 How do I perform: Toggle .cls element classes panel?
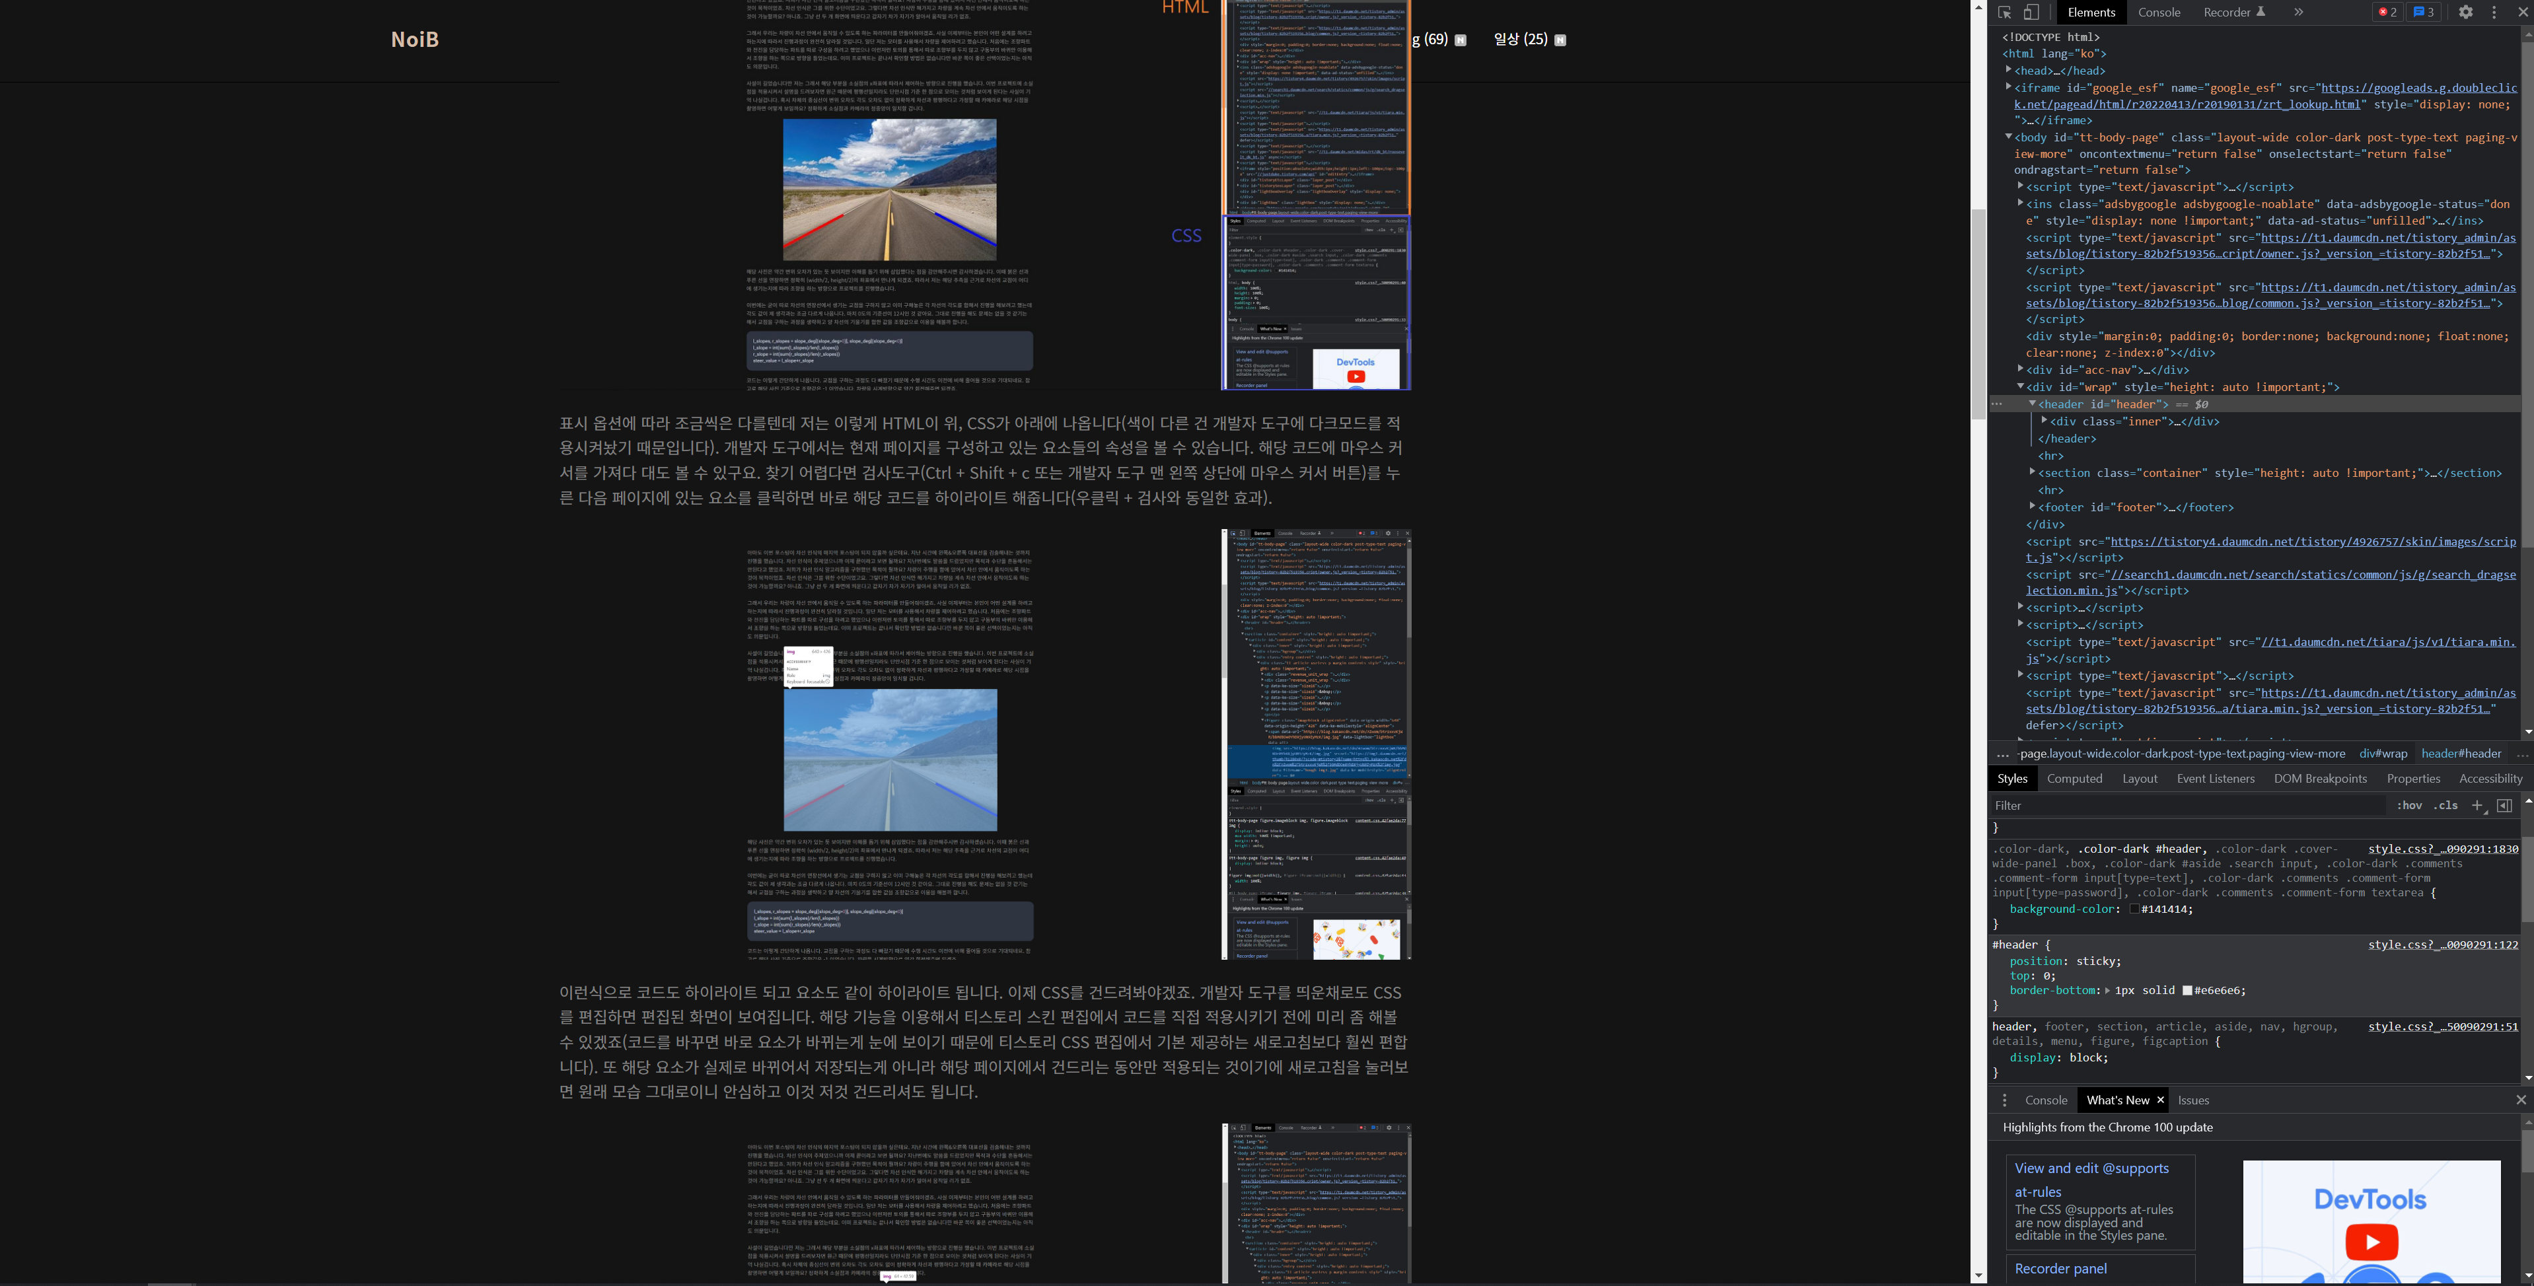(x=2445, y=806)
